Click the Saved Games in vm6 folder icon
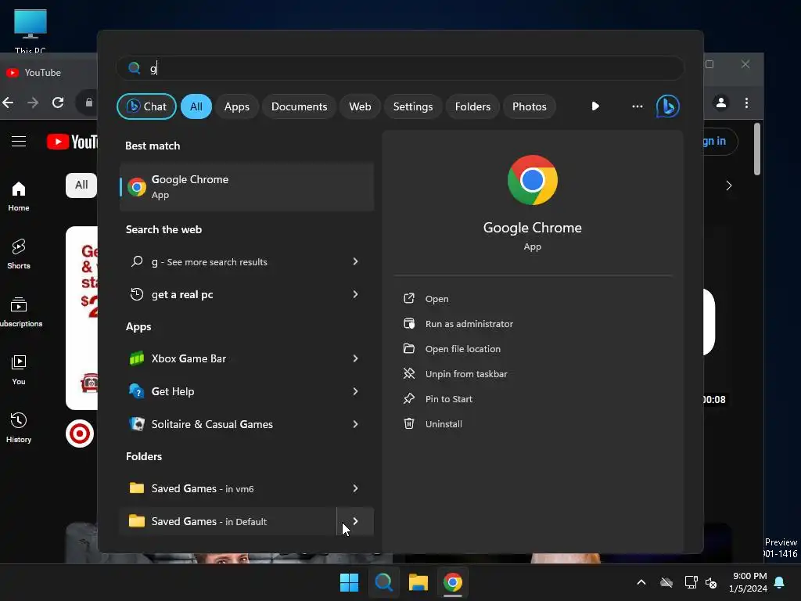 136,488
